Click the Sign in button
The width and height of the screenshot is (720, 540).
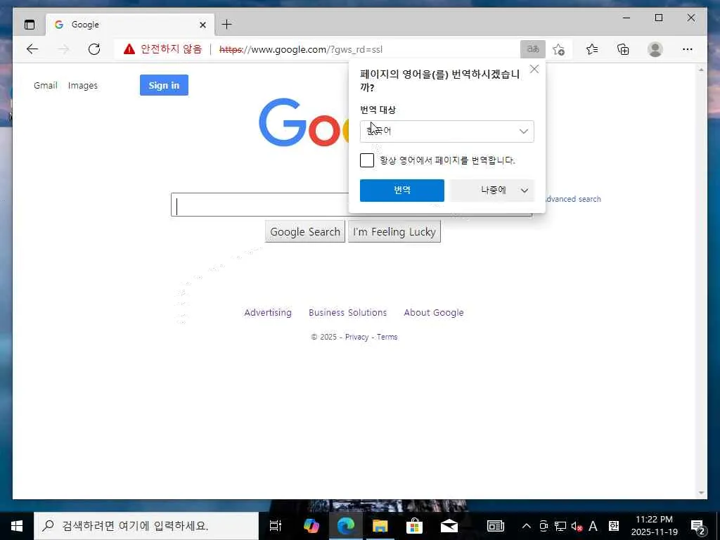pos(164,85)
